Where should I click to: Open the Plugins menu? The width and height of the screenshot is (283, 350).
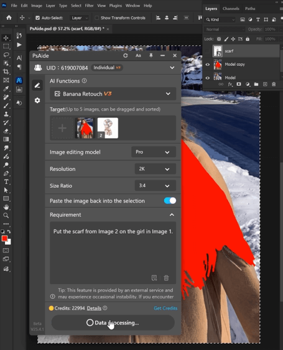[x=116, y=6]
